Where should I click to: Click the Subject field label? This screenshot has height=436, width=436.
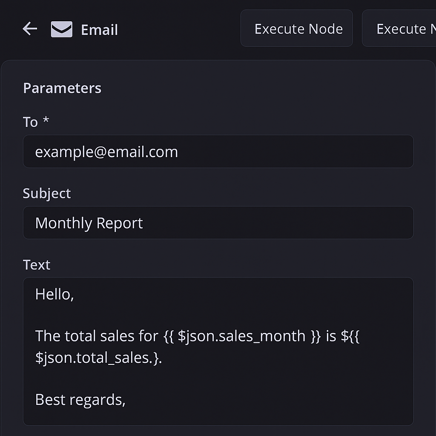pos(47,194)
